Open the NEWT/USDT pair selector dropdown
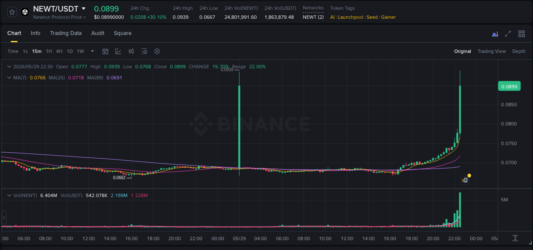Screen dimensions: 533x250 click(84, 9)
